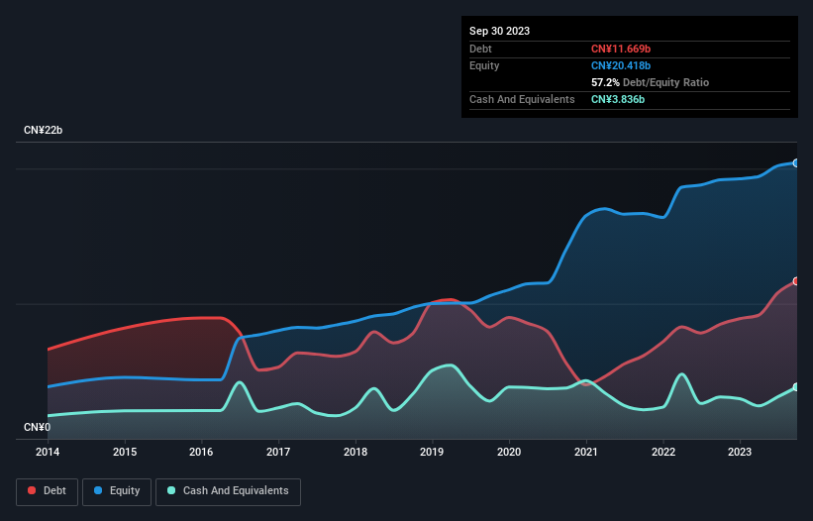This screenshot has width=813, height=521.
Task: Click the 57.2% Debt/Equity Ratio text
Action: pyautogui.click(x=650, y=82)
